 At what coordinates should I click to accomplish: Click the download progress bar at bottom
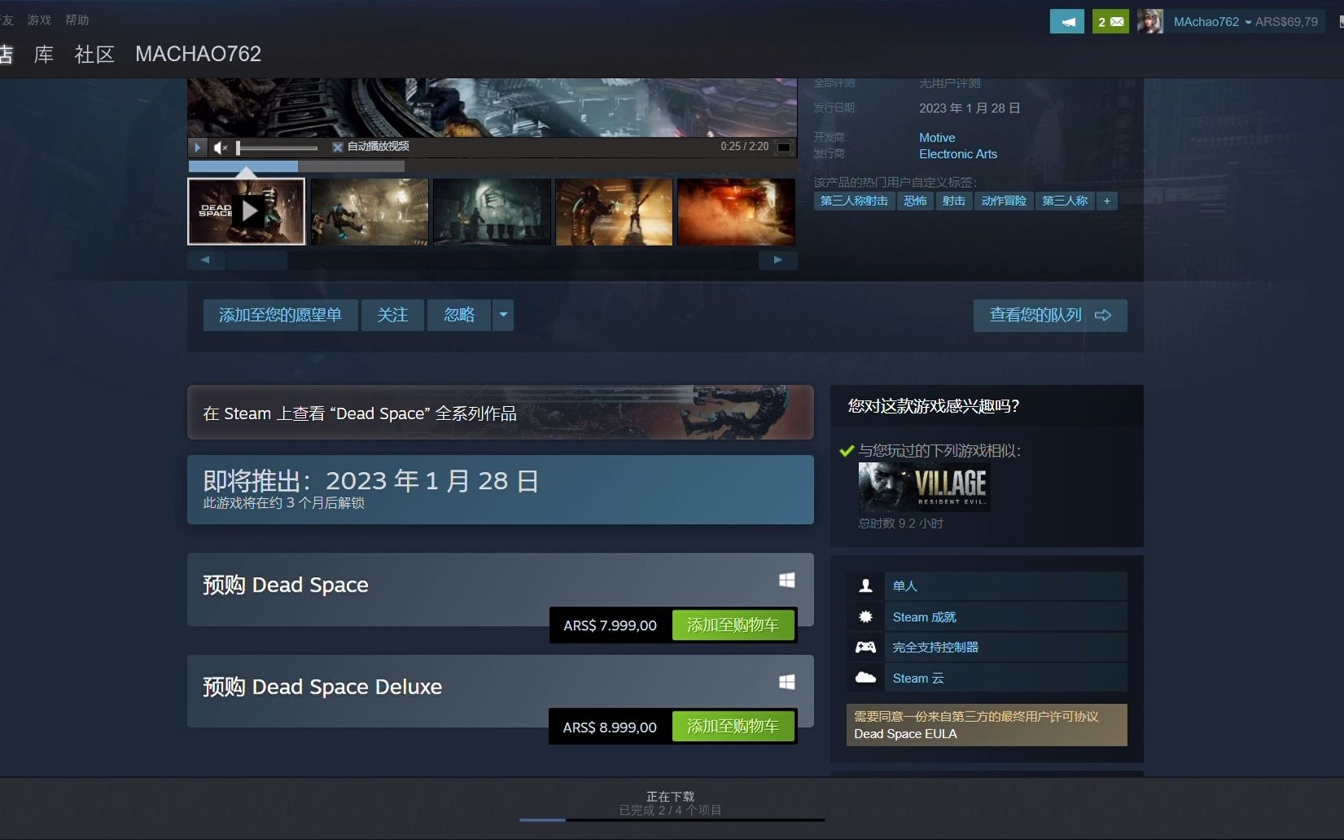pos(672,820)
